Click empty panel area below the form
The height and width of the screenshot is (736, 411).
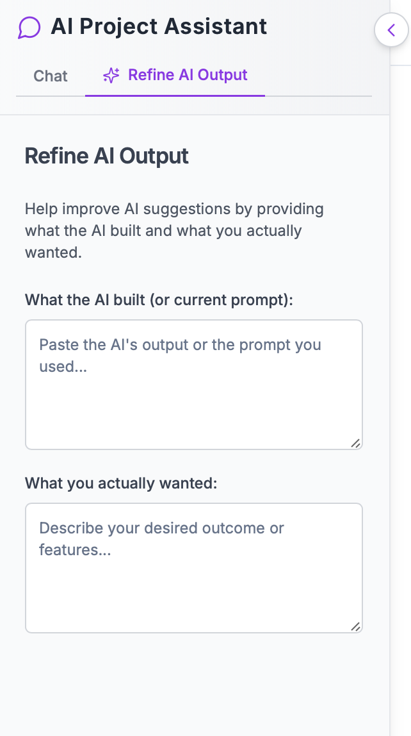[192, 686]
